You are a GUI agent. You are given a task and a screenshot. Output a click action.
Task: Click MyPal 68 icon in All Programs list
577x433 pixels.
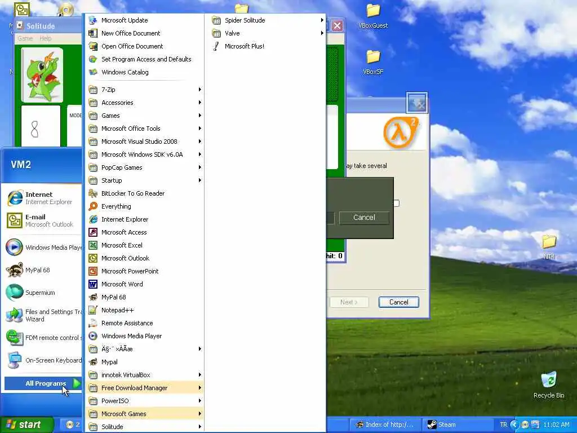click(93, 297)
